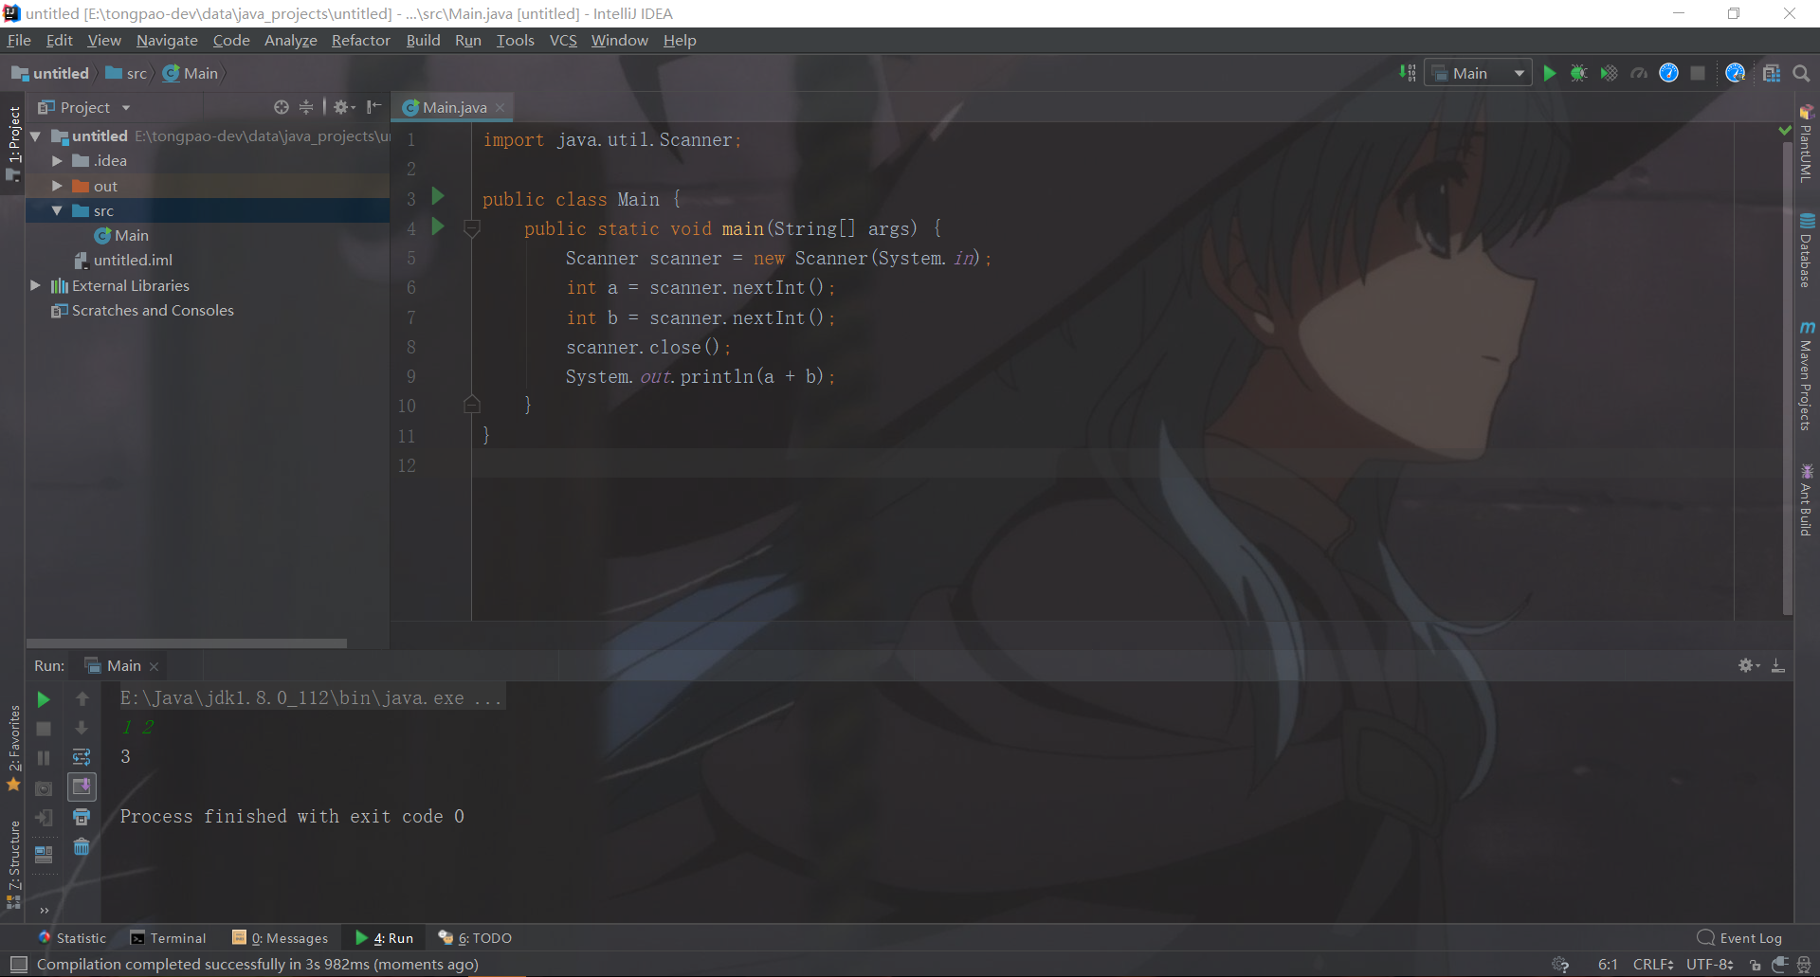Open the Event Log
Screen dimensions: 1820x977
[1740, 938]
